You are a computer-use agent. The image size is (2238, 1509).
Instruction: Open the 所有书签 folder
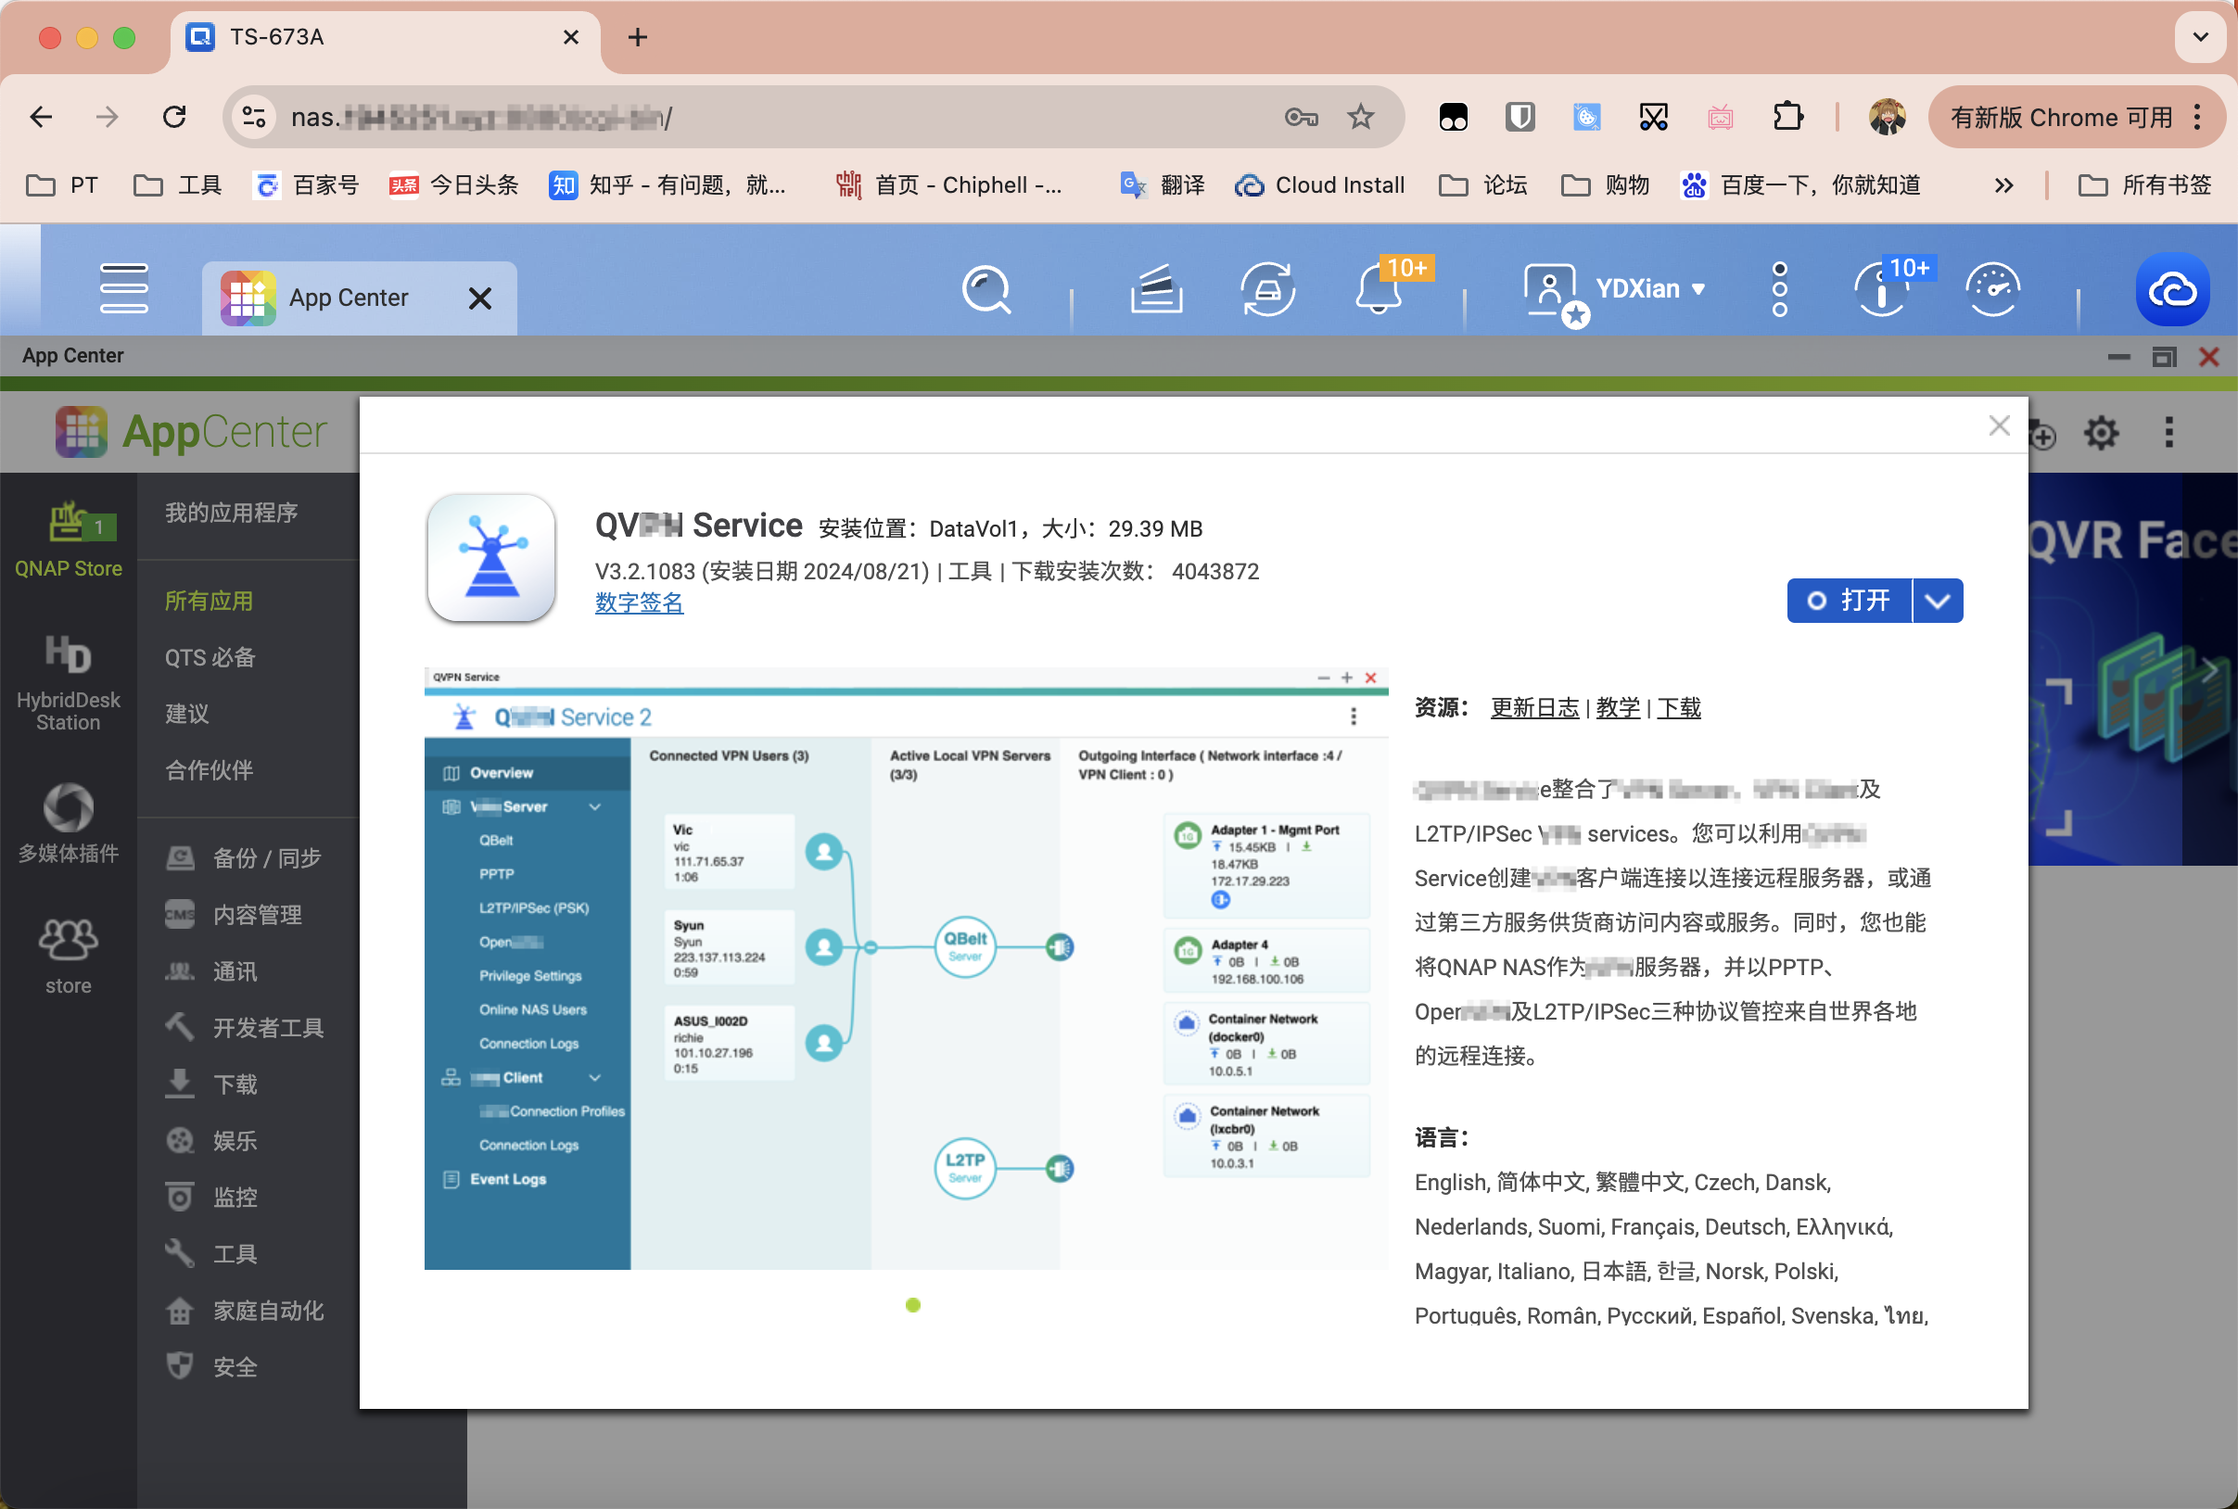[x=2144, y=184]
